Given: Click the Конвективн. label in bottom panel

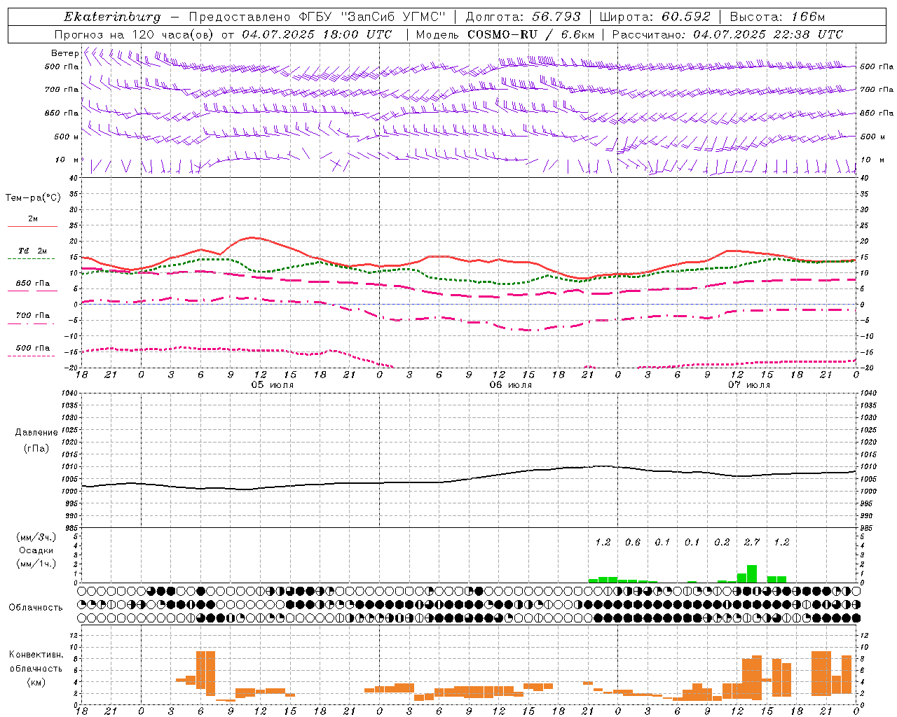Looking at the screenshot, I should (36, 655).
